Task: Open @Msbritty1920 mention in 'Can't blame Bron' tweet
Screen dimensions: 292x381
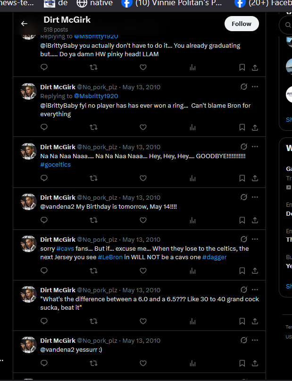Action: pyautogui.click(x=96, y=96)
